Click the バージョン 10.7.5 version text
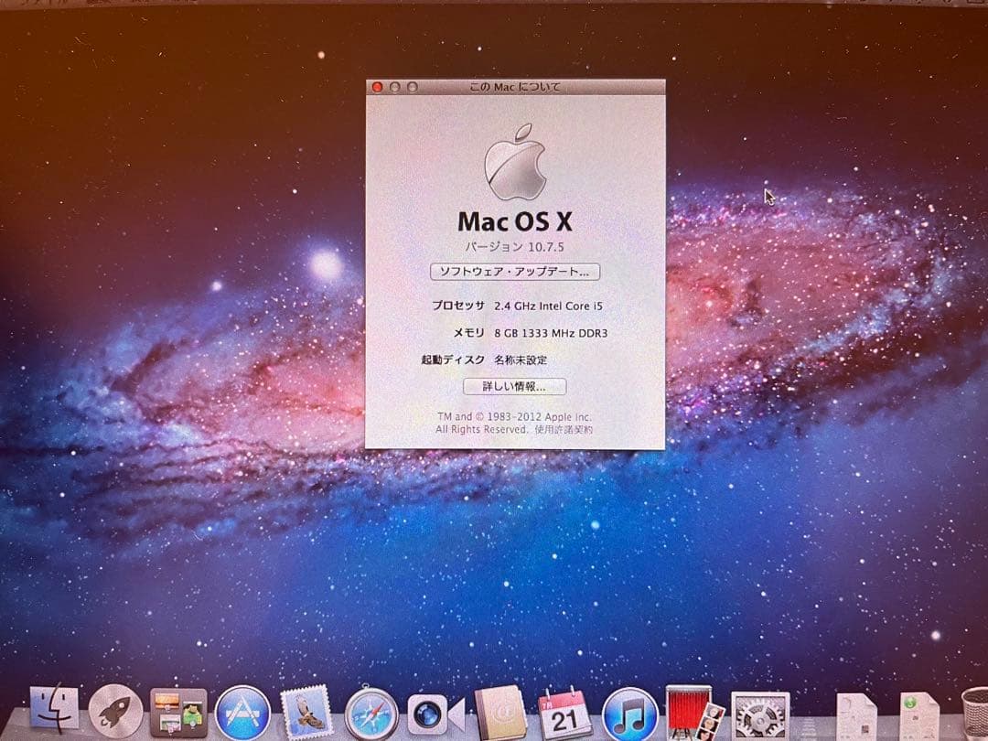Viewport: 988px width, 741px height. click(515, 247)
